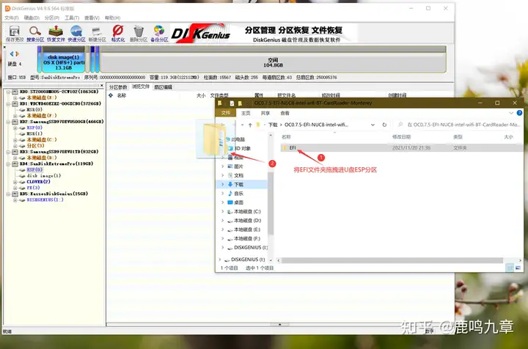The image size is (528, 349).
Task: Select 分区(3) under the HD2 disk
Action: (x=36, y=146)
